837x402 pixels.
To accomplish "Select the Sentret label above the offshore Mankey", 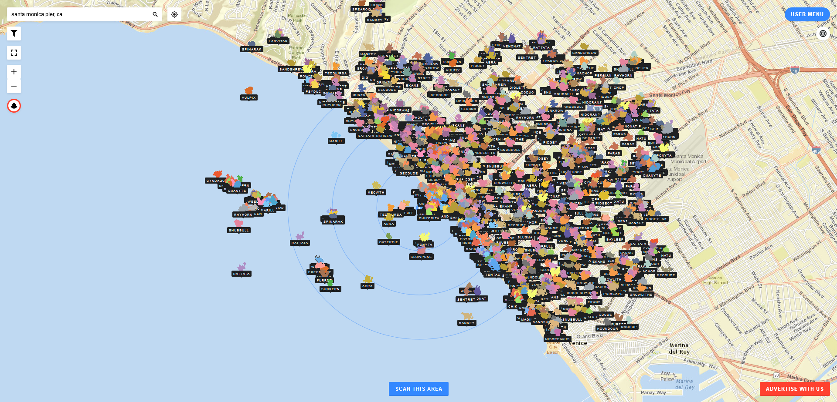I will pos(466,299).
